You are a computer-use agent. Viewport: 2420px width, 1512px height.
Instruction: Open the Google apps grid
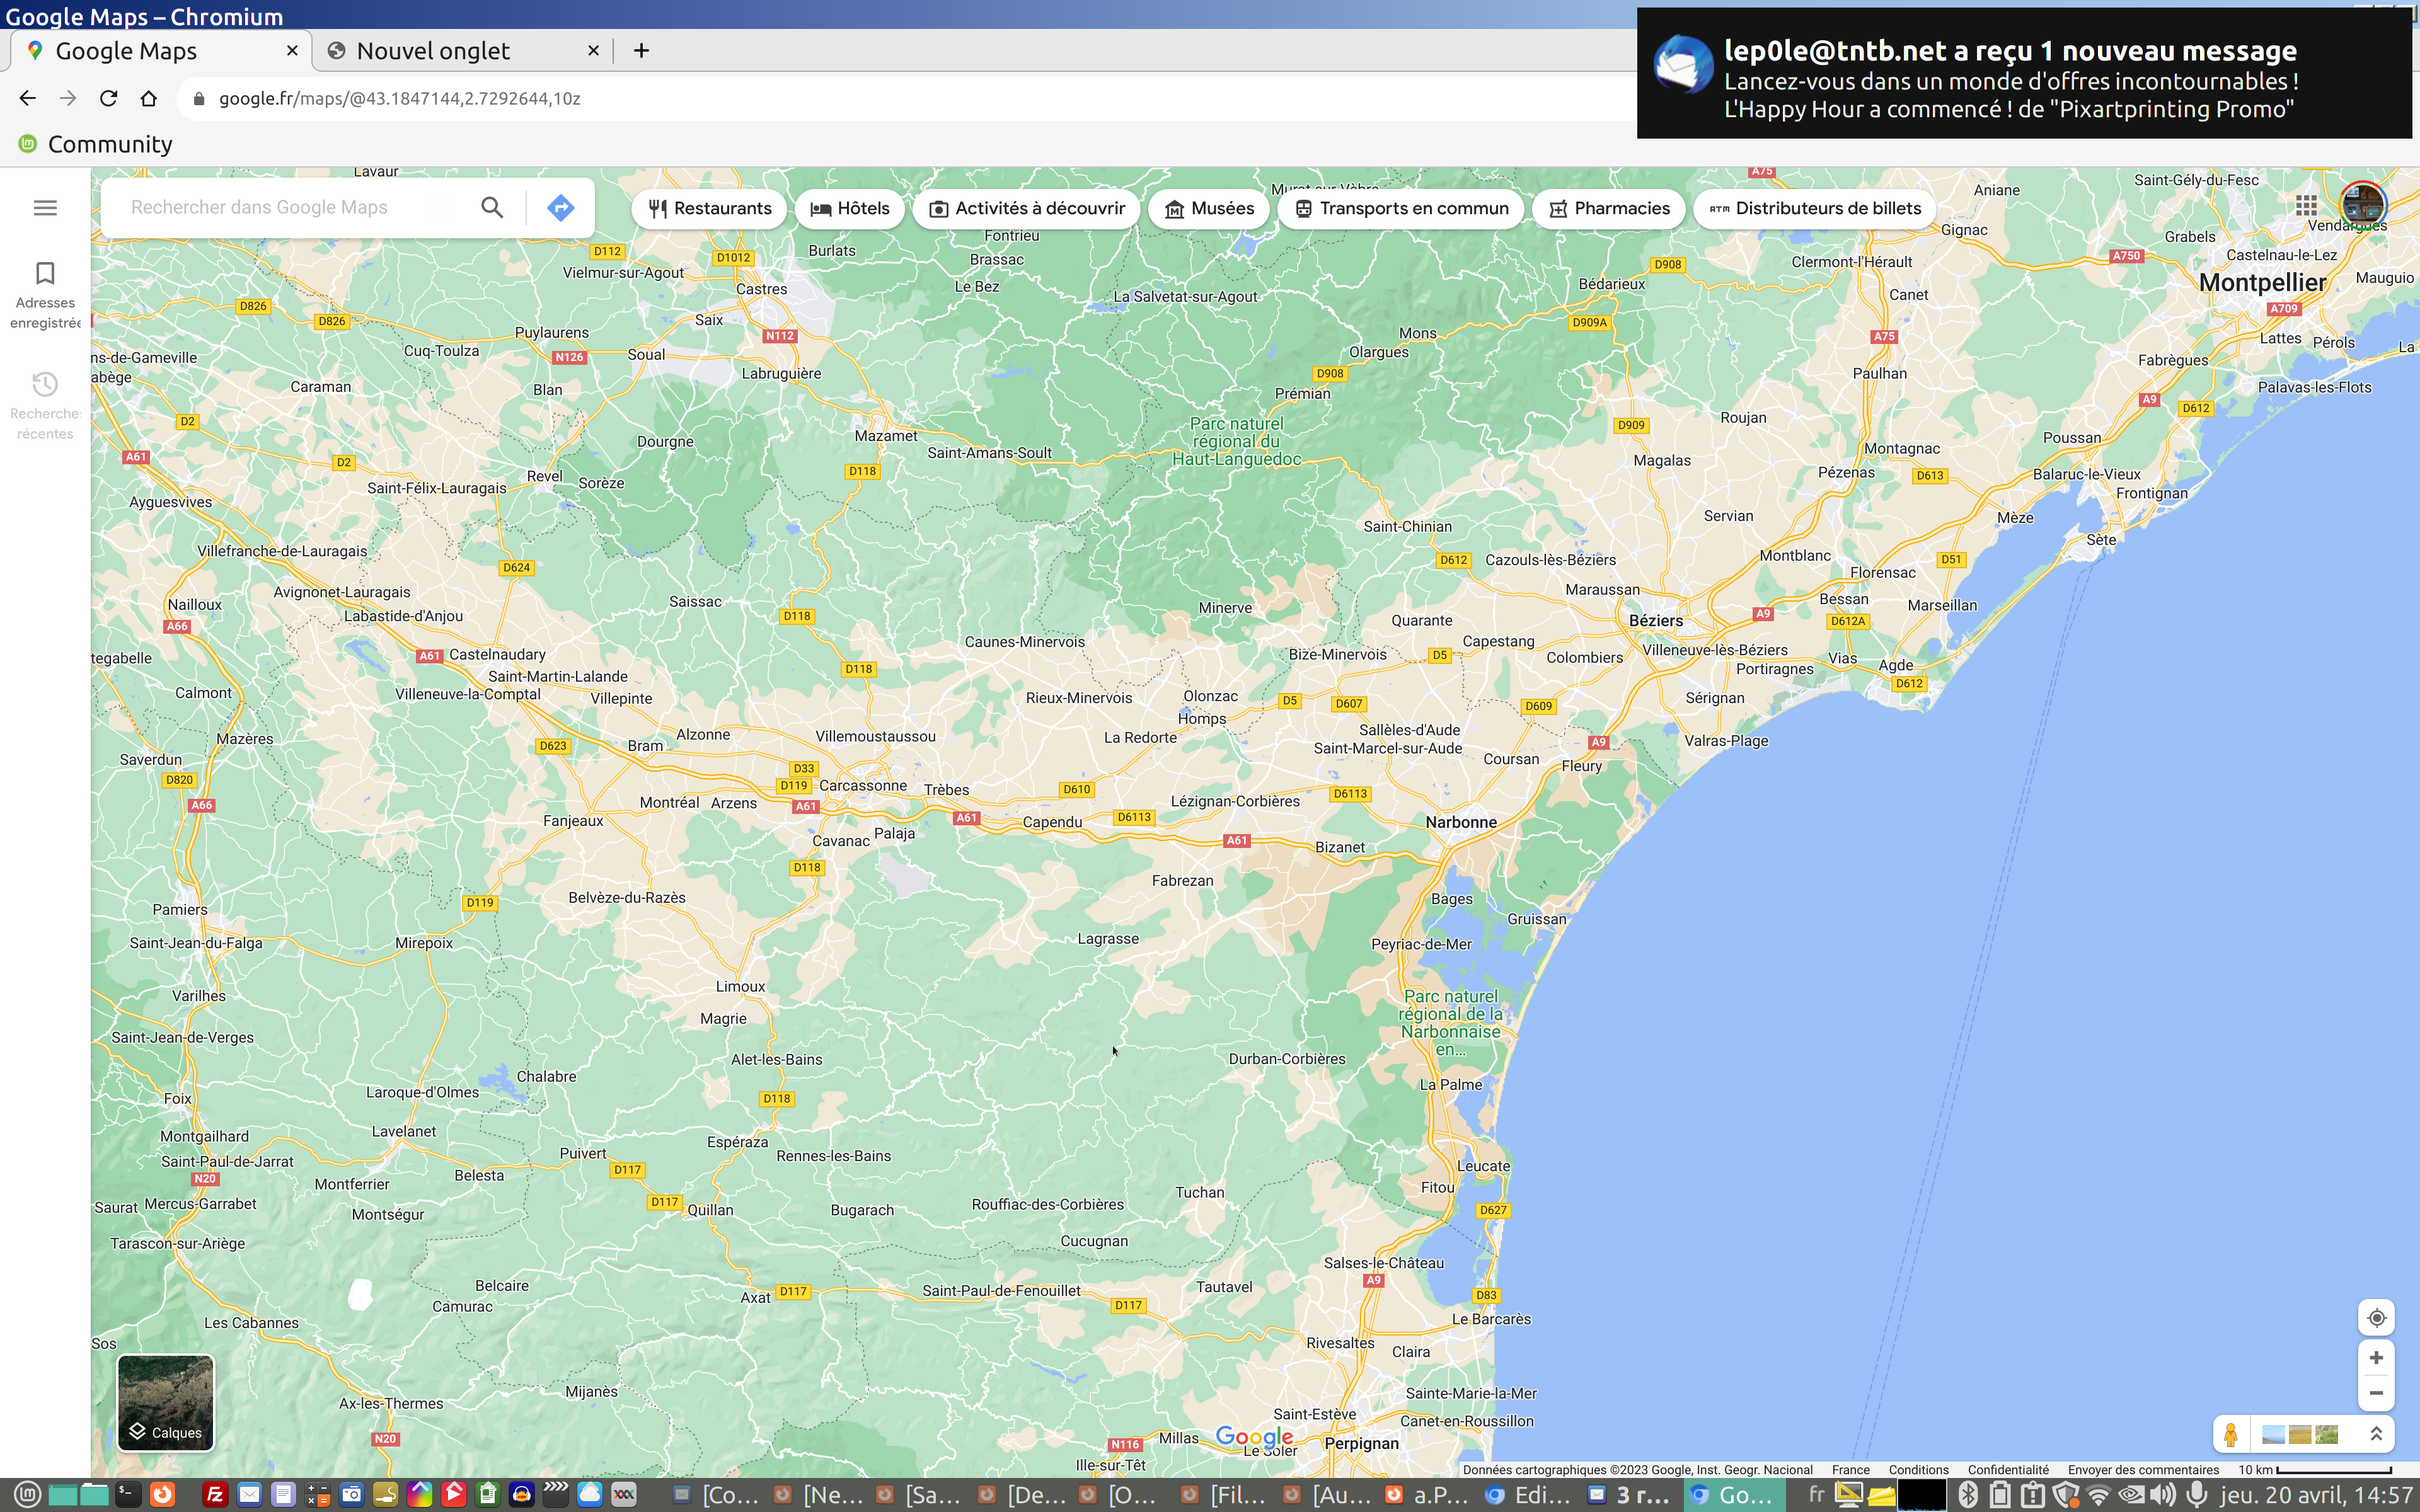tap(2306, 206)
